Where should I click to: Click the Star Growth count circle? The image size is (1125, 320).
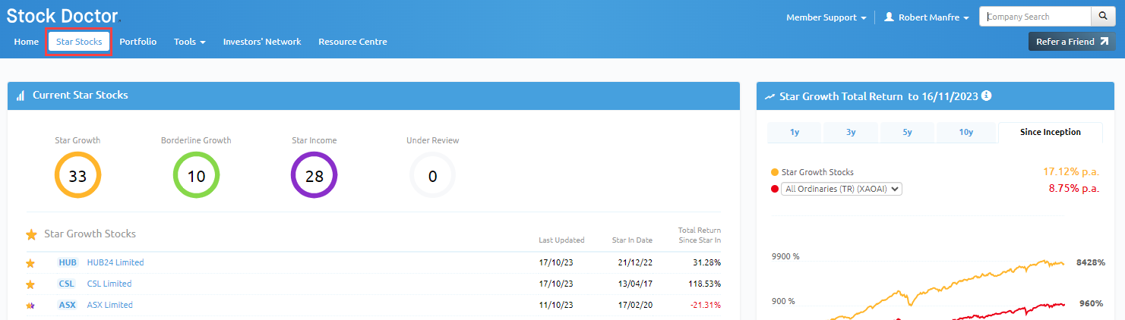77,176
